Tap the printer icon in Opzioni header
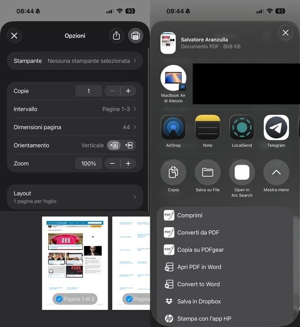Image resolution: width=300 pixels, height=327 pixels. (135, 36)
